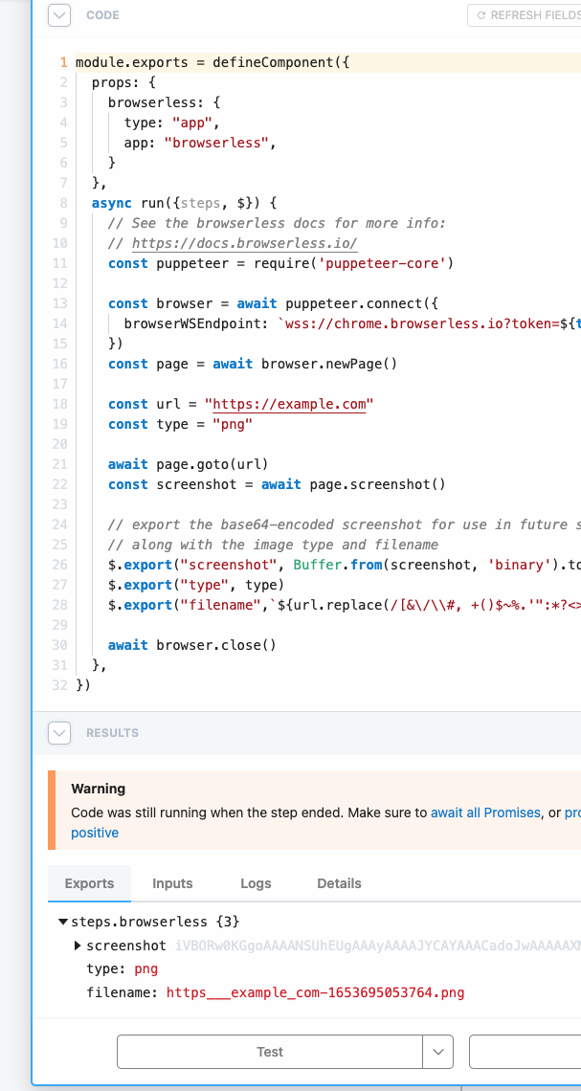Open the Logs tab

point(256,883)
